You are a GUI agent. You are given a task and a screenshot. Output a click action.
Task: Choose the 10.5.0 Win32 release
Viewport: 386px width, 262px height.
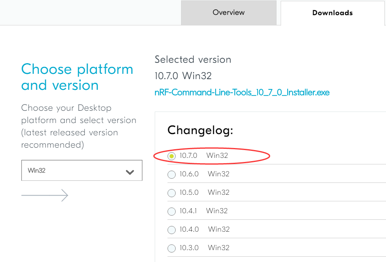pos(171,193)
